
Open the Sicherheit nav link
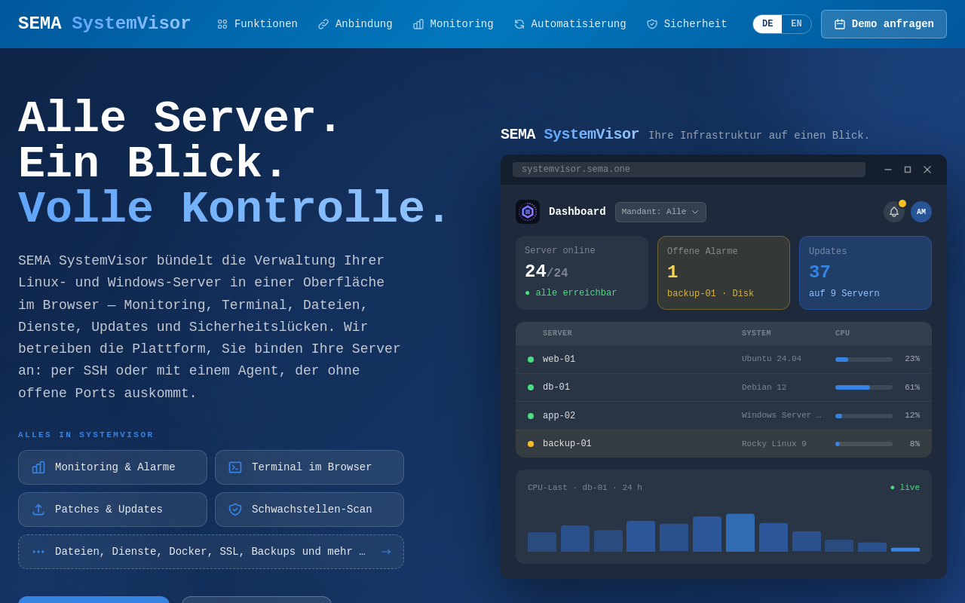tap(687, 24)
